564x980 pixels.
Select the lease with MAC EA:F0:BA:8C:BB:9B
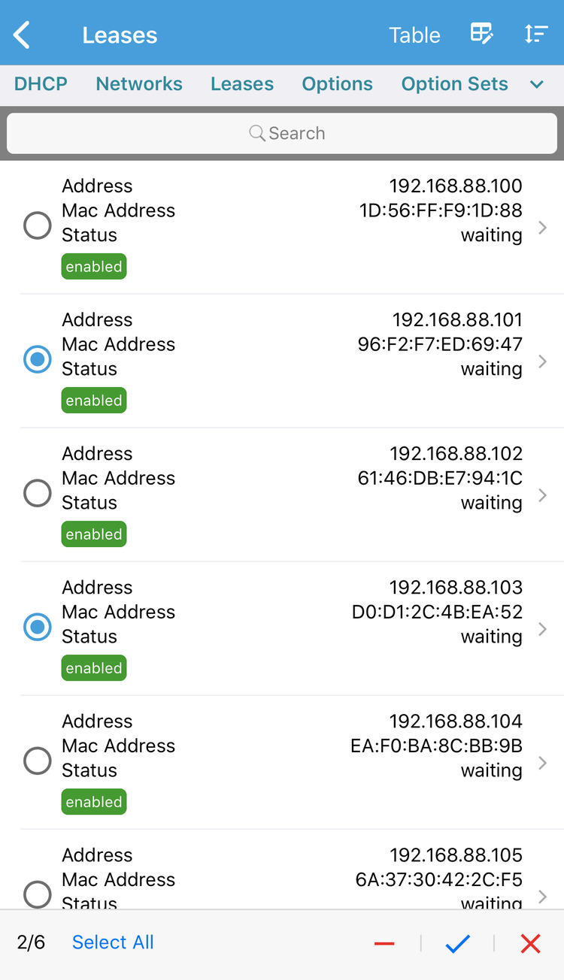click(x=37, y=761)
